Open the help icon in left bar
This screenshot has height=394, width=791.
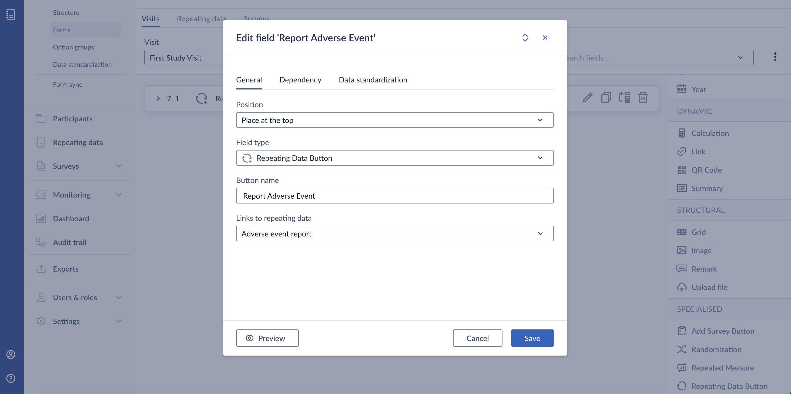click(11, 378)
